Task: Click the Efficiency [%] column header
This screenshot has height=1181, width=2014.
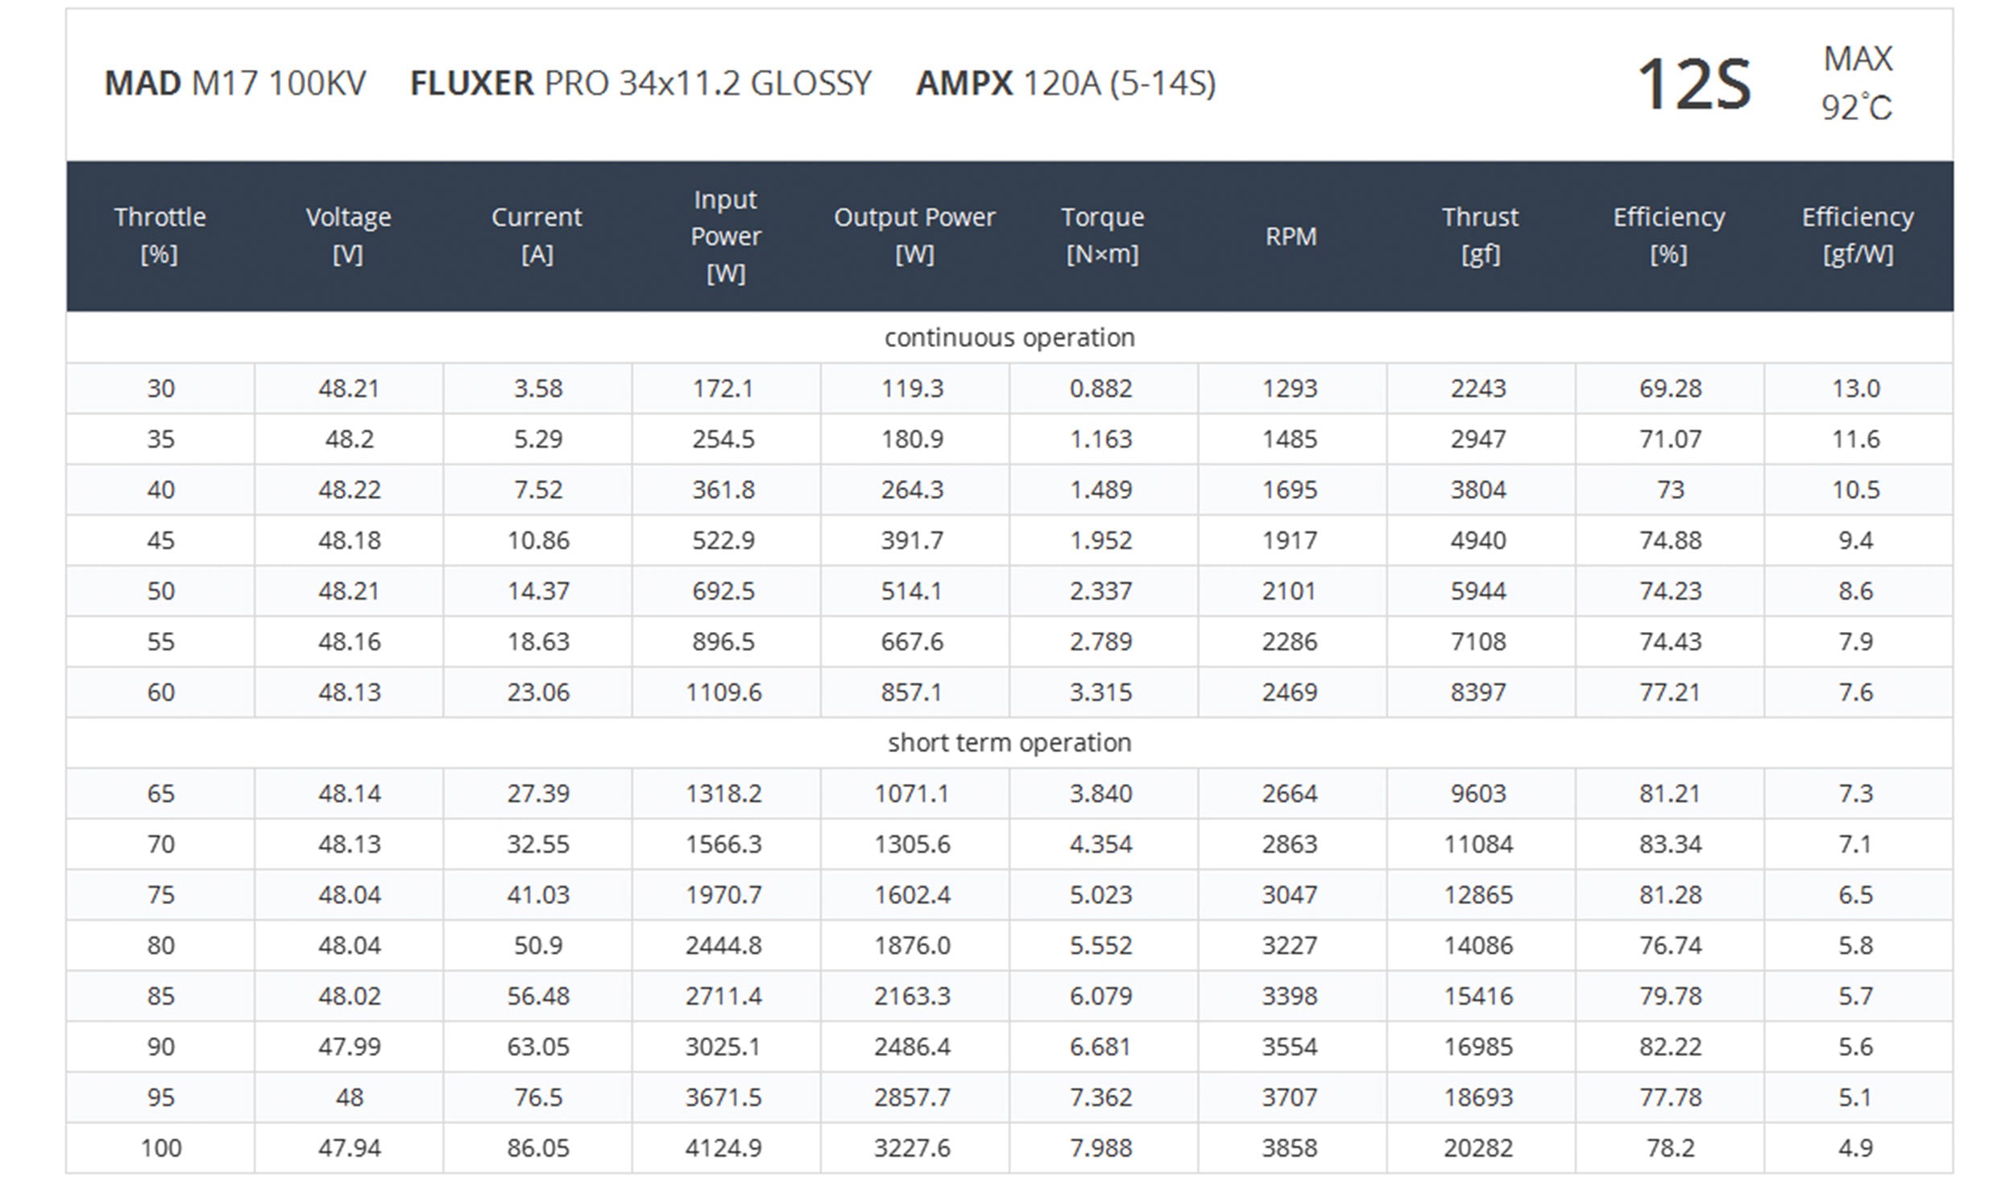Action: [x=1668, y=235]
